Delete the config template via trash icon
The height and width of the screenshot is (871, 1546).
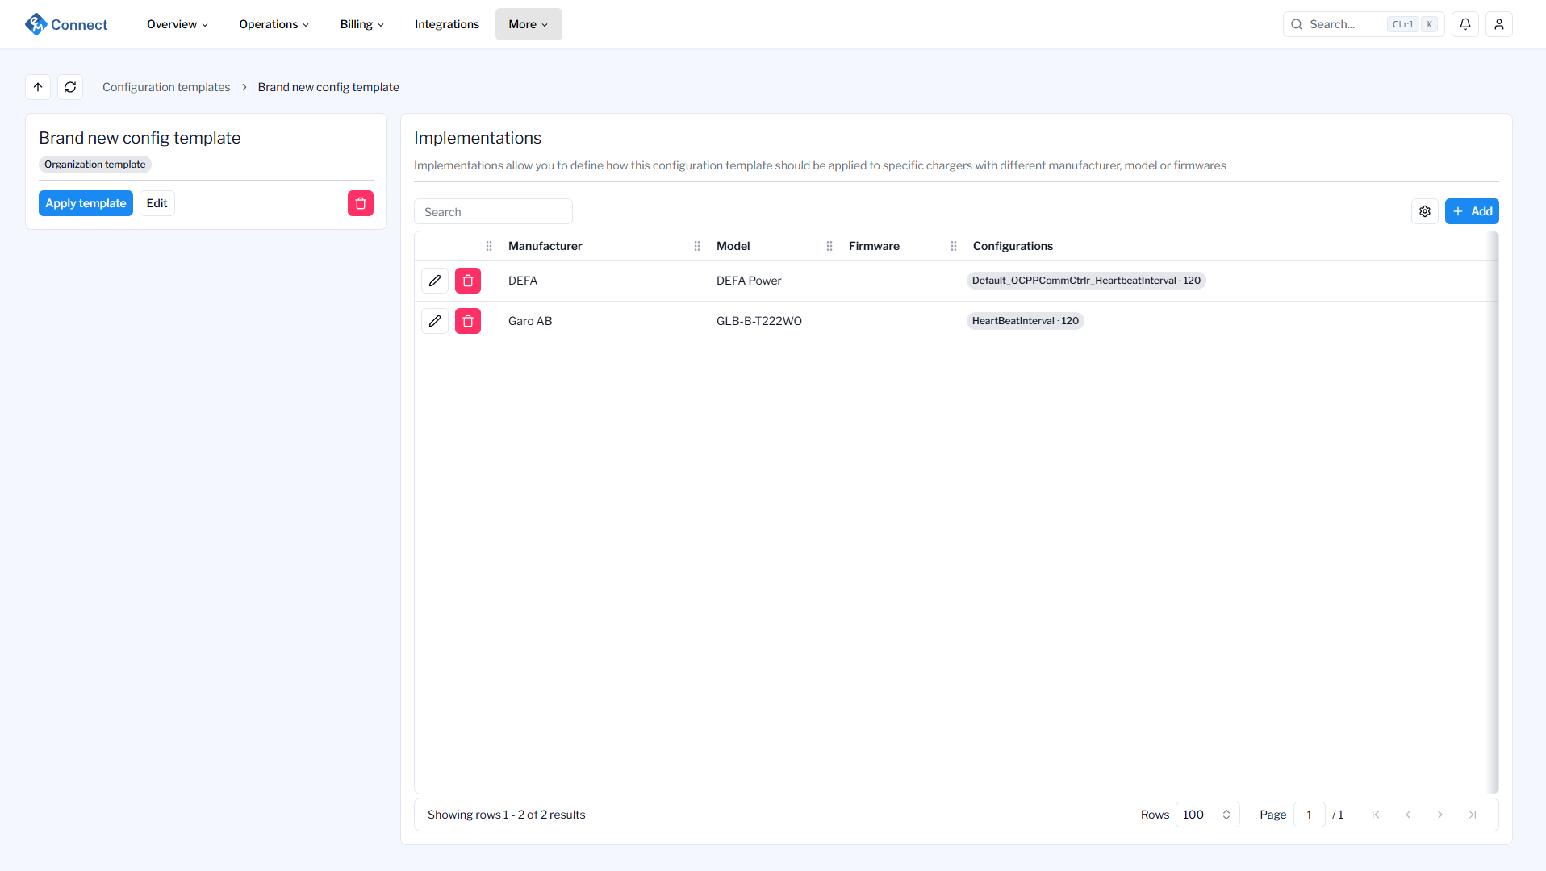pyautogui.click(x=360, y=202)
